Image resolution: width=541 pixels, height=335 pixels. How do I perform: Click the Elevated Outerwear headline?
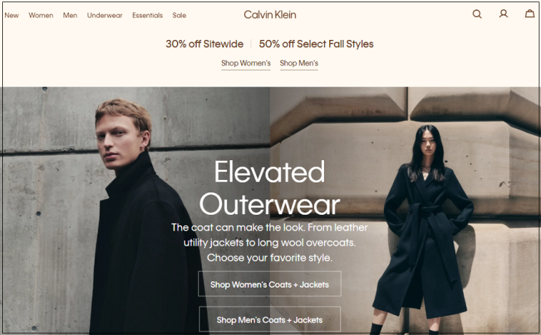point(269,188)
